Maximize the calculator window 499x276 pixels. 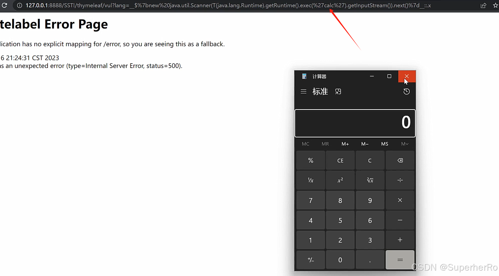pos(389,76)
